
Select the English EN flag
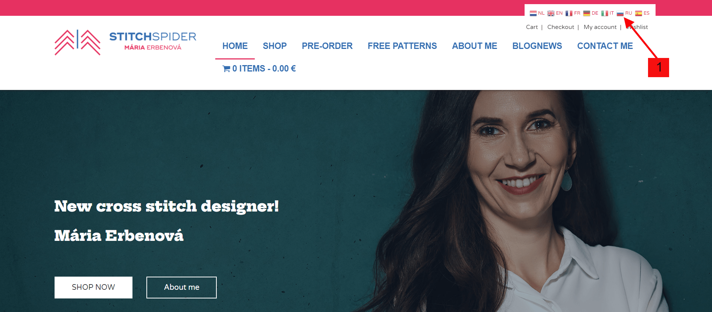[x=551, y=13]
